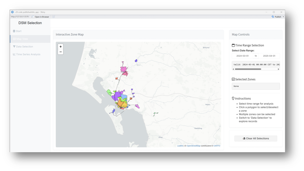This screenshot has width=304, height=171.
Task: Click the horizontal scrollbar under Valid range text
Action: click(x=248, y=69)
